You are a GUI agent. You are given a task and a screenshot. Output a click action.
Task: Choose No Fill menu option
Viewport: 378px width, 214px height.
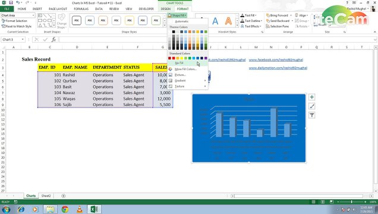coord(188,63)
